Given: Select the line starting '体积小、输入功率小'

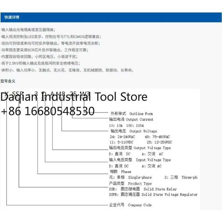Looking at the screenshot, I should pyautogui.click(x=67, y=70).
